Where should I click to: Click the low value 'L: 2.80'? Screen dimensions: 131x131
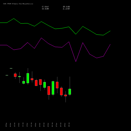66,9
